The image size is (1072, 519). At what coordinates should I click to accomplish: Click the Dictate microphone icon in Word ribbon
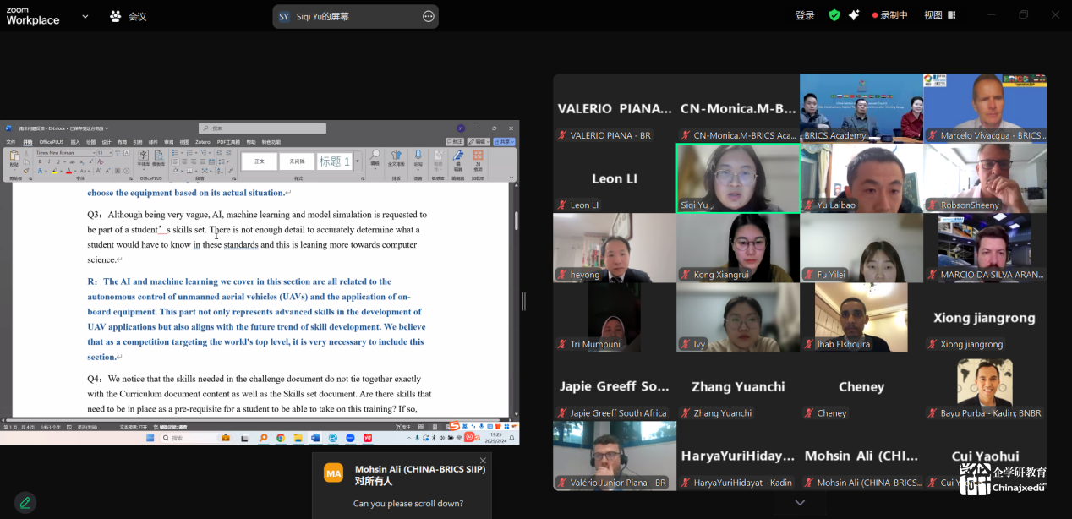click(418, 156)
